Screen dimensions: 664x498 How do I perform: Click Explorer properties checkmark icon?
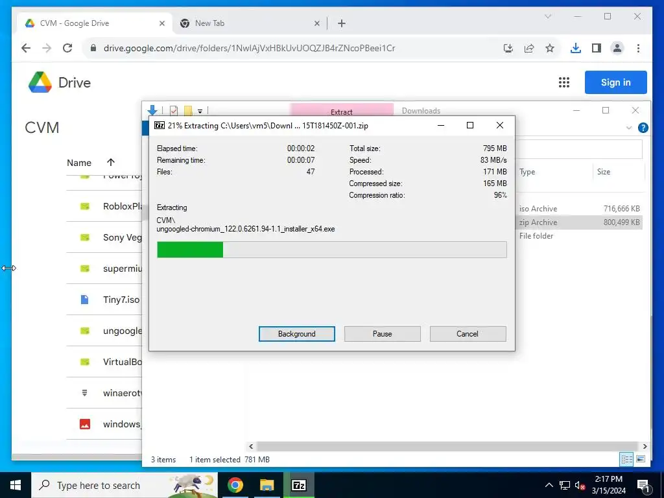[x=174, y=110]
